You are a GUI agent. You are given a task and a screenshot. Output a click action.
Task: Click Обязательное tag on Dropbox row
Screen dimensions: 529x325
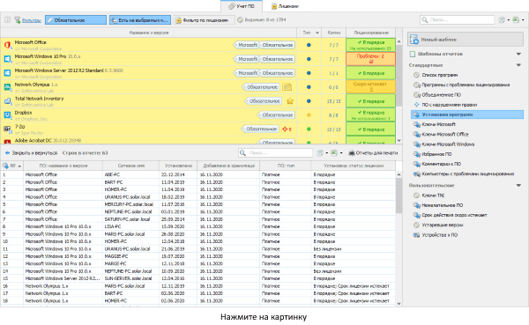tap(276, 115)
